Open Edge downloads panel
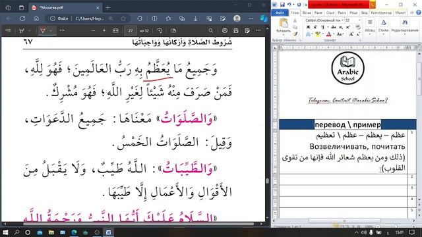 pyautogui.click(x=196, y=18)
